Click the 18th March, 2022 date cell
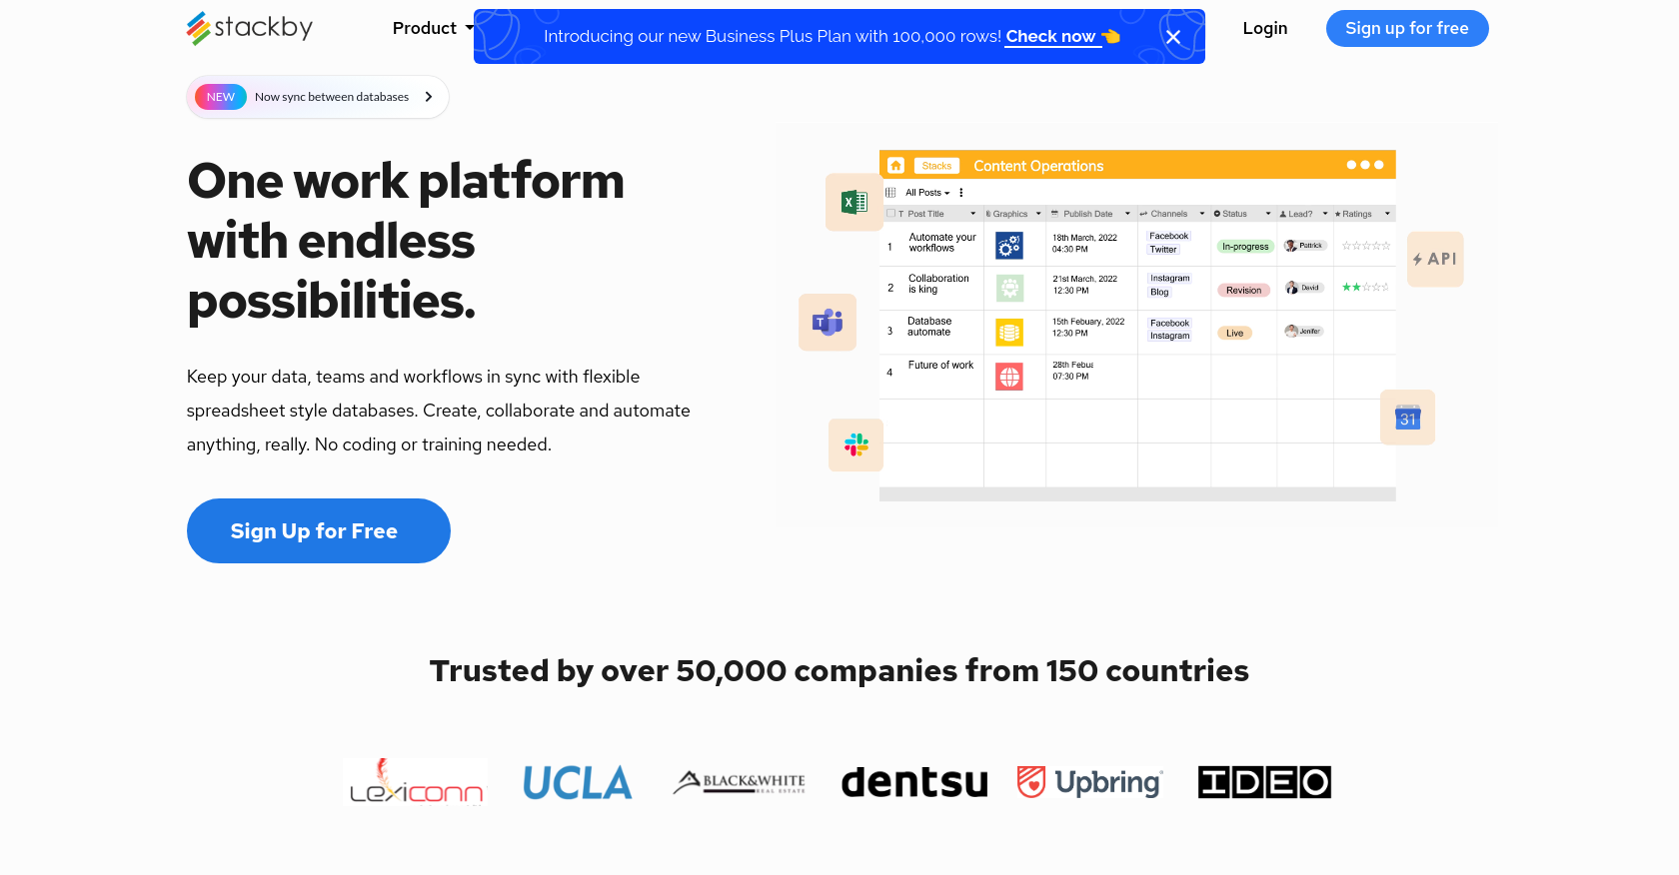This screenshot has height=875, width=1679. [x=1084, y=244]
